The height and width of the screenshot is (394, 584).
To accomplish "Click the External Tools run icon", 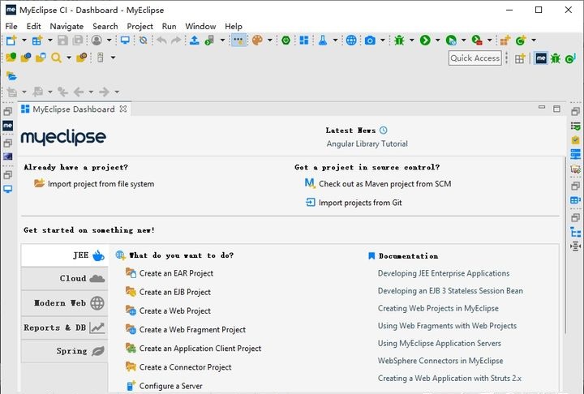I will 477,41.
